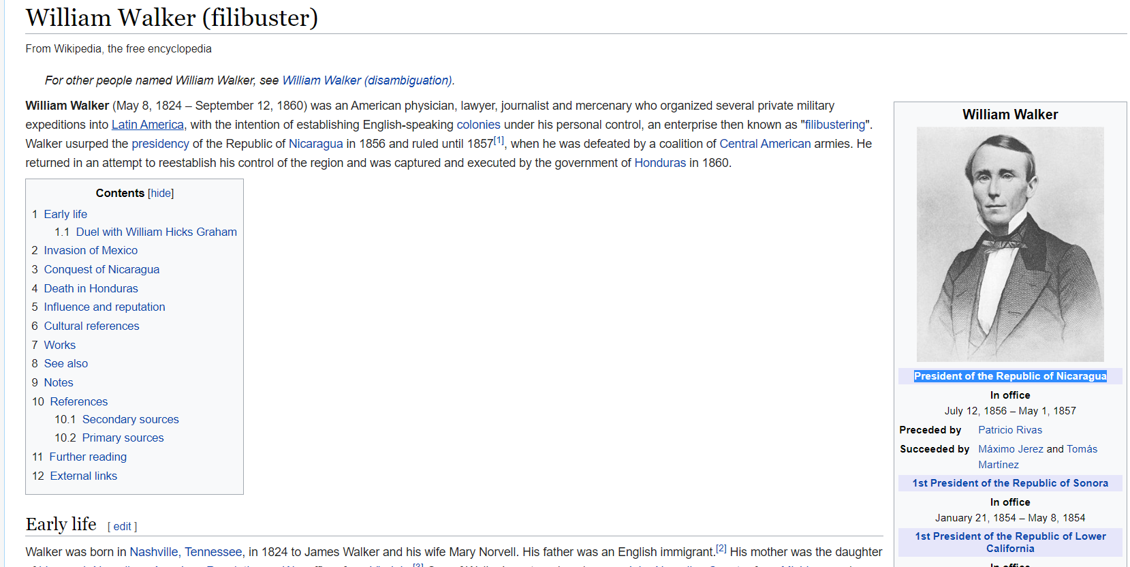Screen dimensions: 1130x567
Task: Go to the Nicaragua article link
Action: coord(316,144)
